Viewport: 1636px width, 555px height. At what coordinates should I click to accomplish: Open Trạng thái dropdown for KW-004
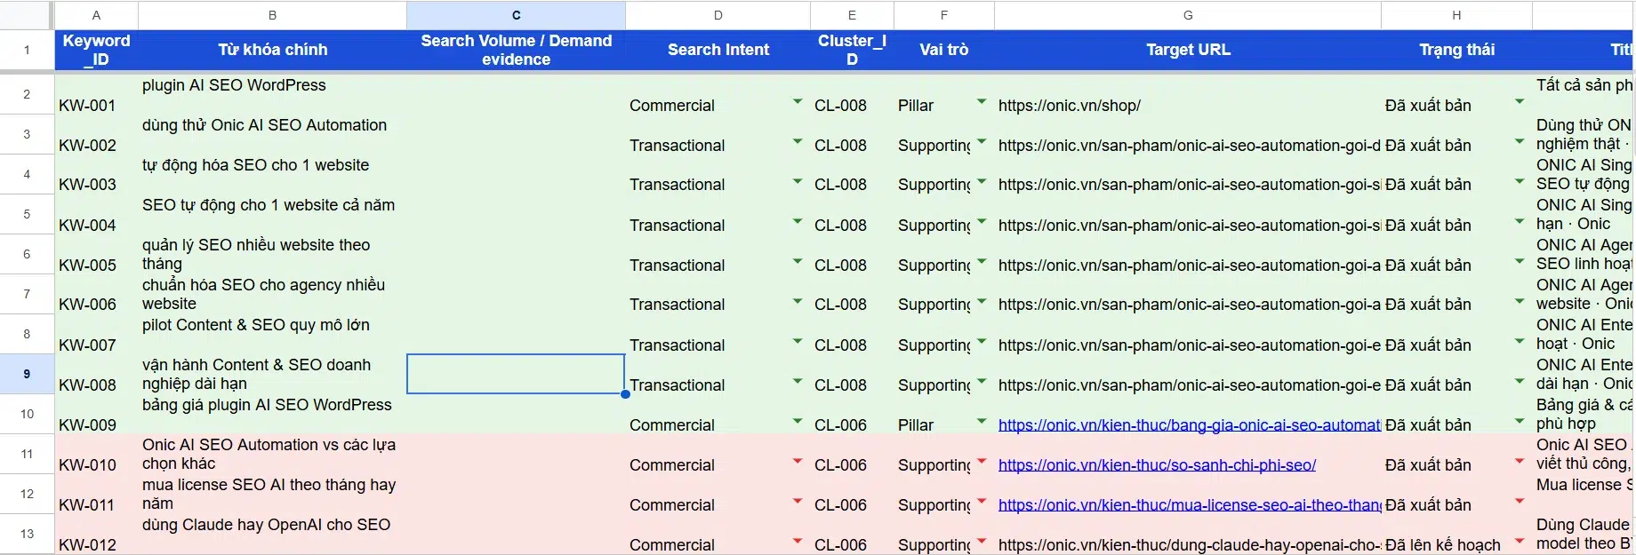[1520, 222]
